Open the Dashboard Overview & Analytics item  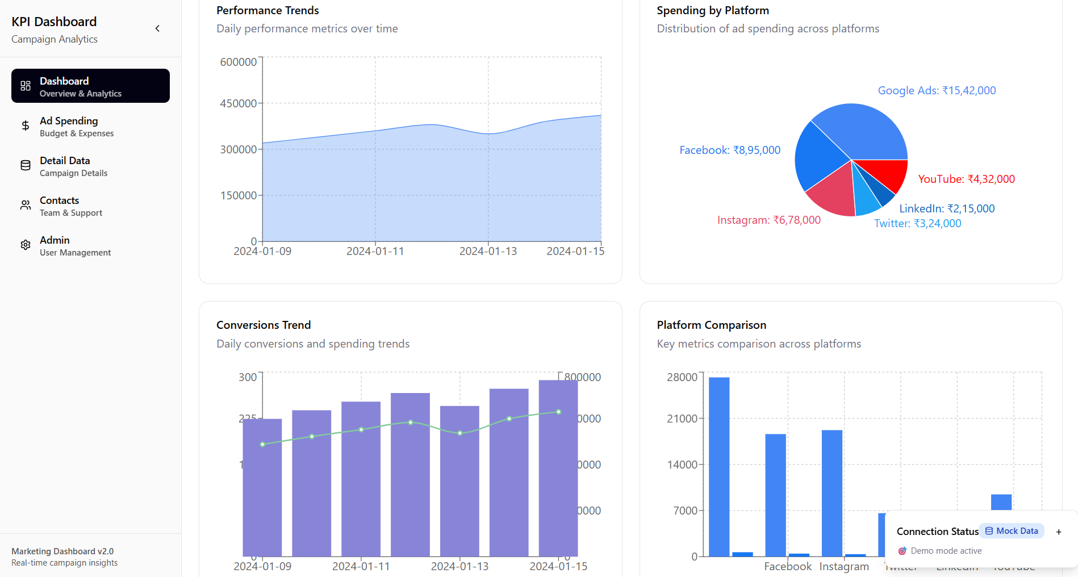point(90,86)
